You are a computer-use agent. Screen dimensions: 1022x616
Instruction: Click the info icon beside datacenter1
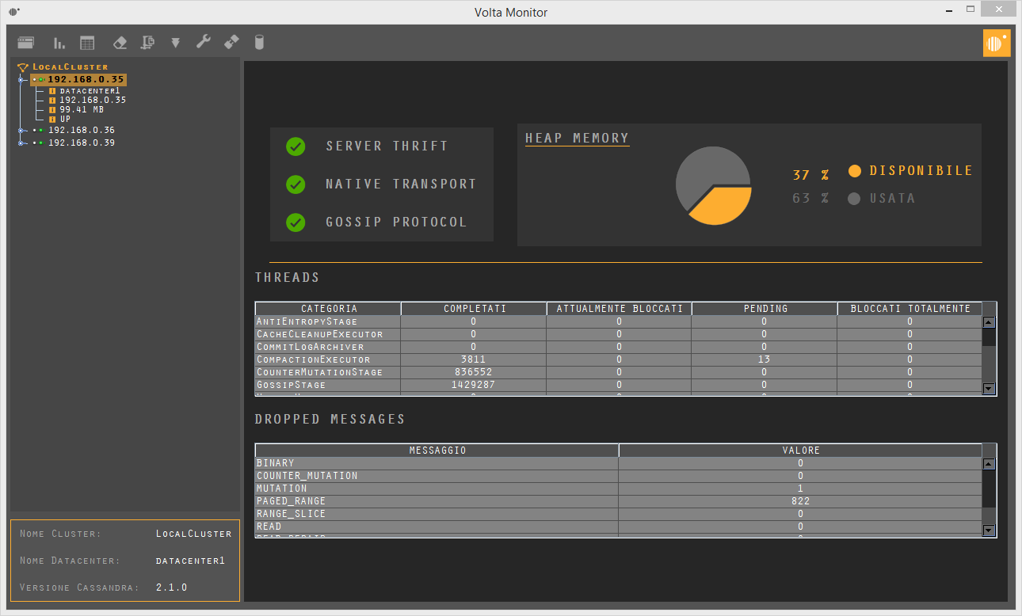point(52,91)
